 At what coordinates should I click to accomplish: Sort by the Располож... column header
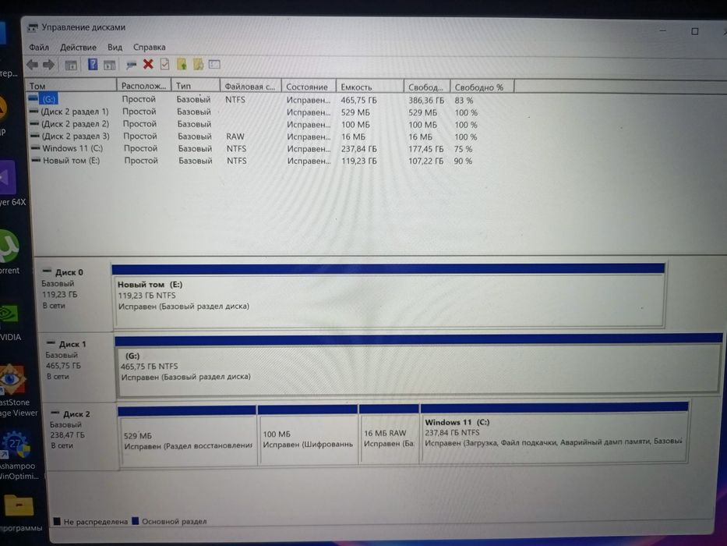pos(143,86)
